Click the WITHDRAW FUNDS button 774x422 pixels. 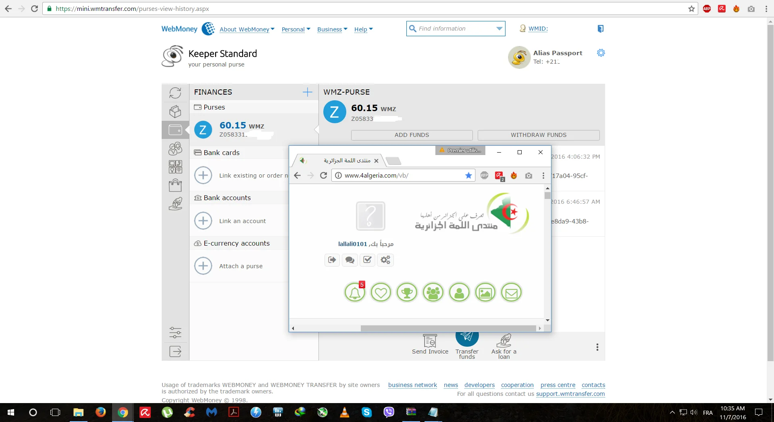coord(538,135)
